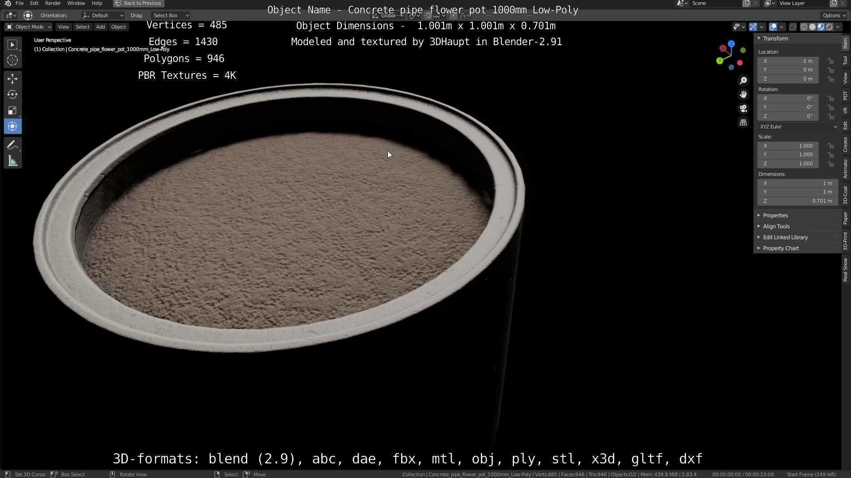Select the Select Box tool
The image size is (851, 478).
[12, 45]
